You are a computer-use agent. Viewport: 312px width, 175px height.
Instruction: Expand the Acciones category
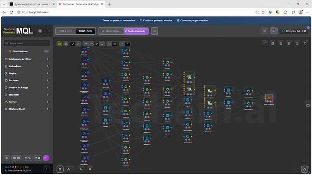tap(27, 80)
